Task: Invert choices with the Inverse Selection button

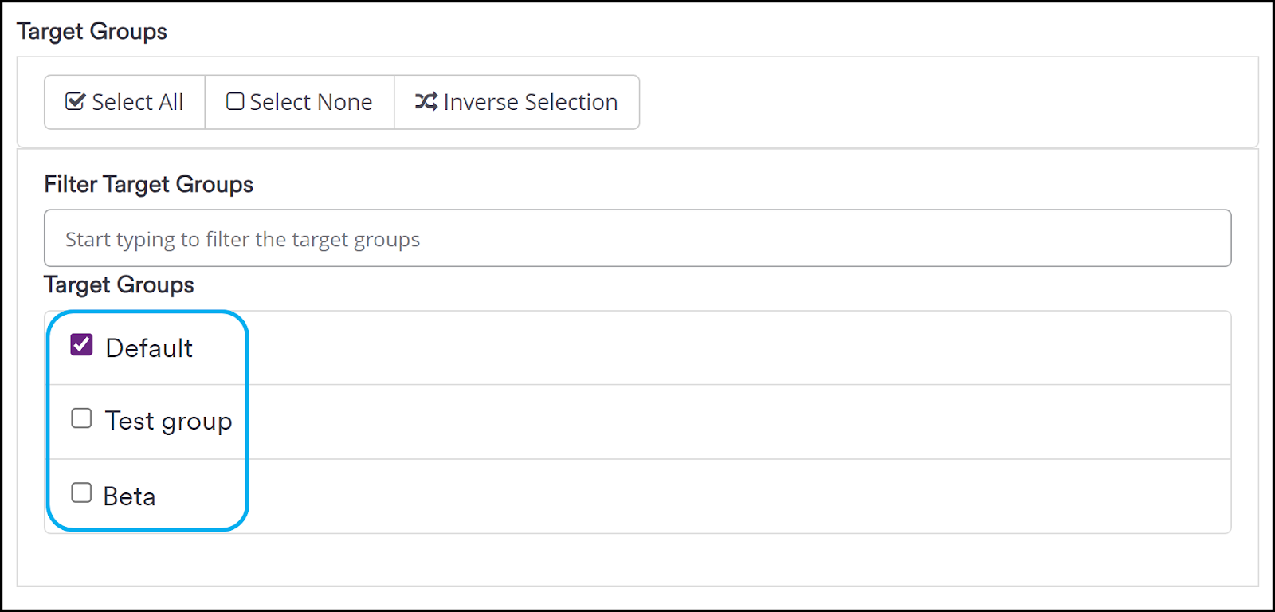Action: pyautogui.click(x=516, y=102)
